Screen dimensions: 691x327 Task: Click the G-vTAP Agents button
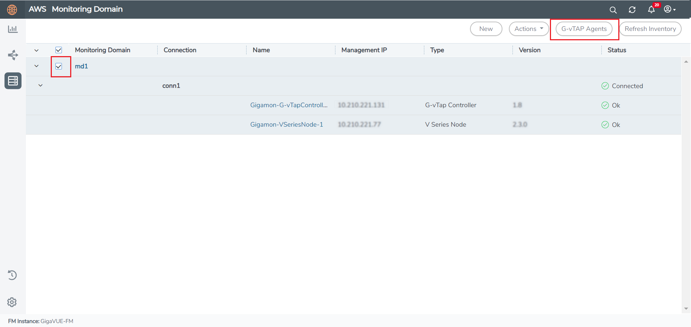(584, 29)
